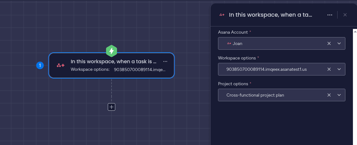The height and width of the screenshot is (145, 357).
Task: Click the Asana Account label
Action: 233,32
